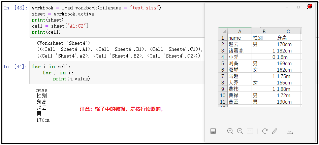Click the red pin icon
Screen dimensions: 319x145
point(310,6)
